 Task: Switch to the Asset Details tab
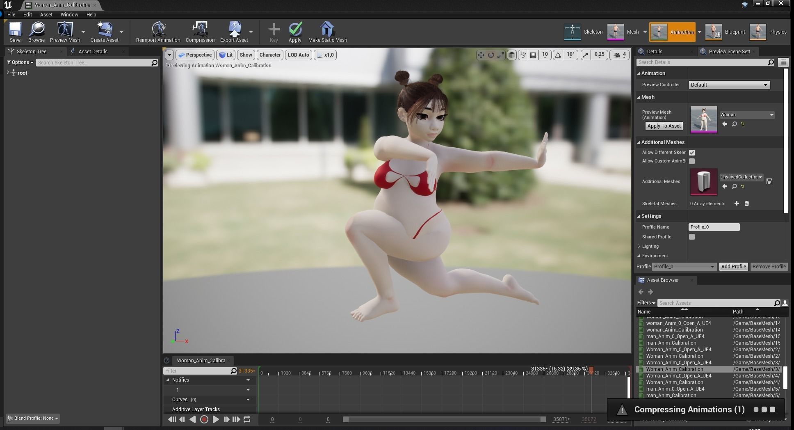pyautogui.click(x=93, y=51)
